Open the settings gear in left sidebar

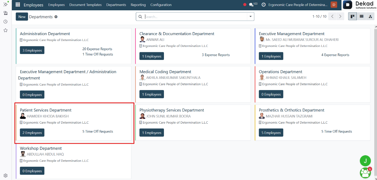pos(5,175)
